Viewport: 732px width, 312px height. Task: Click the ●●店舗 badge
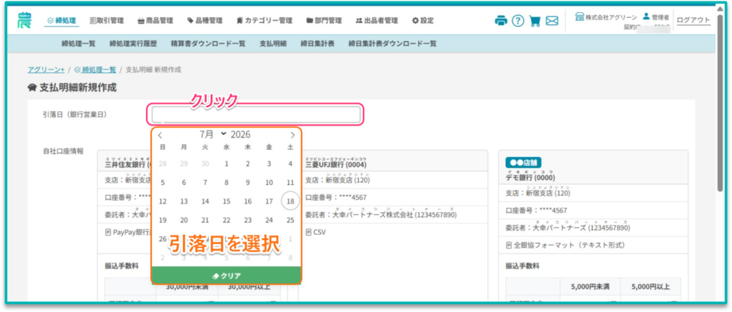click(523, 162)
